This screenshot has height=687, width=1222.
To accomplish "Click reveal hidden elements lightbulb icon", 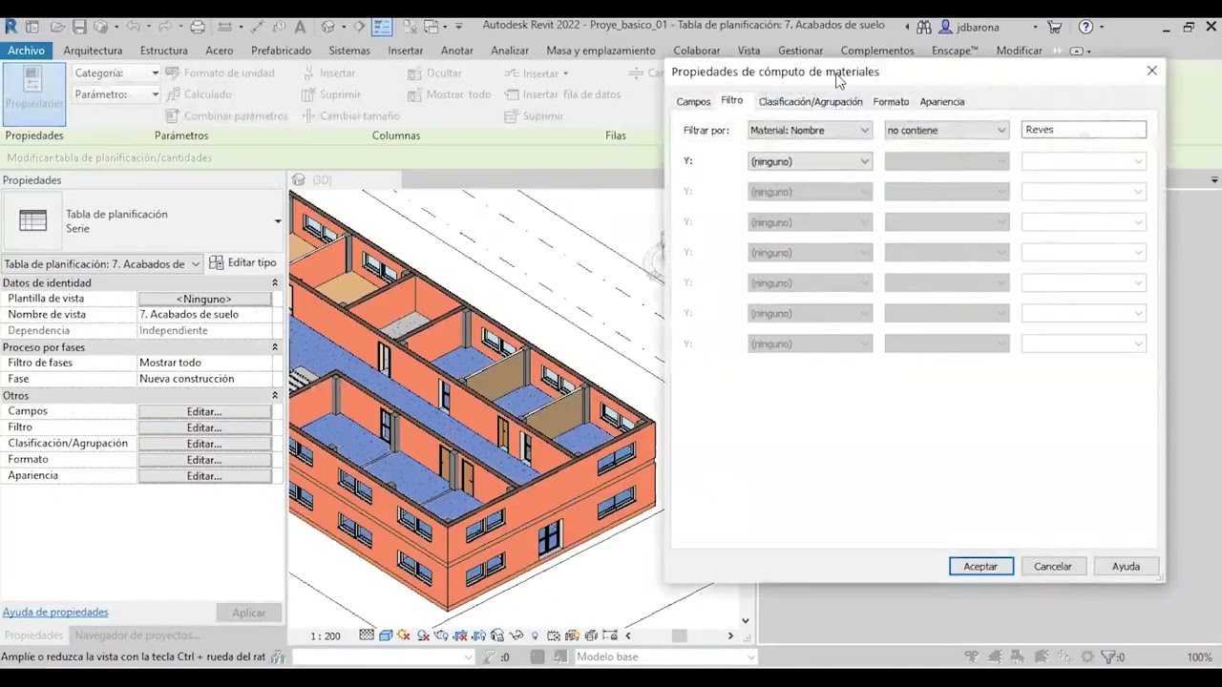I will pyautogui.click(x=535, y=635).
